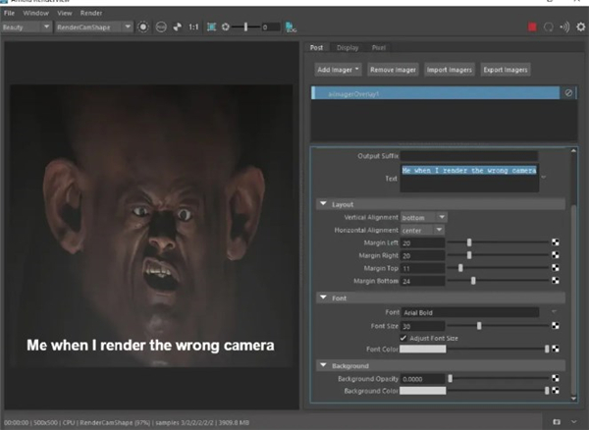Click the red stop render button
The height and width of the screenshot is (430, 589).
tap(532, 27)
